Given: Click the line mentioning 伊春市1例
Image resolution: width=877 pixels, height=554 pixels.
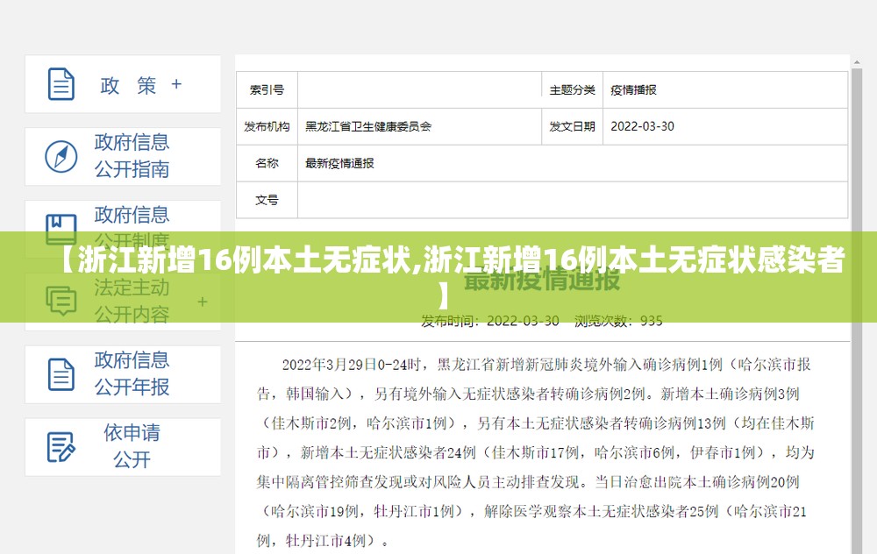Looking at the screenshot, I should tap(535, 452).
